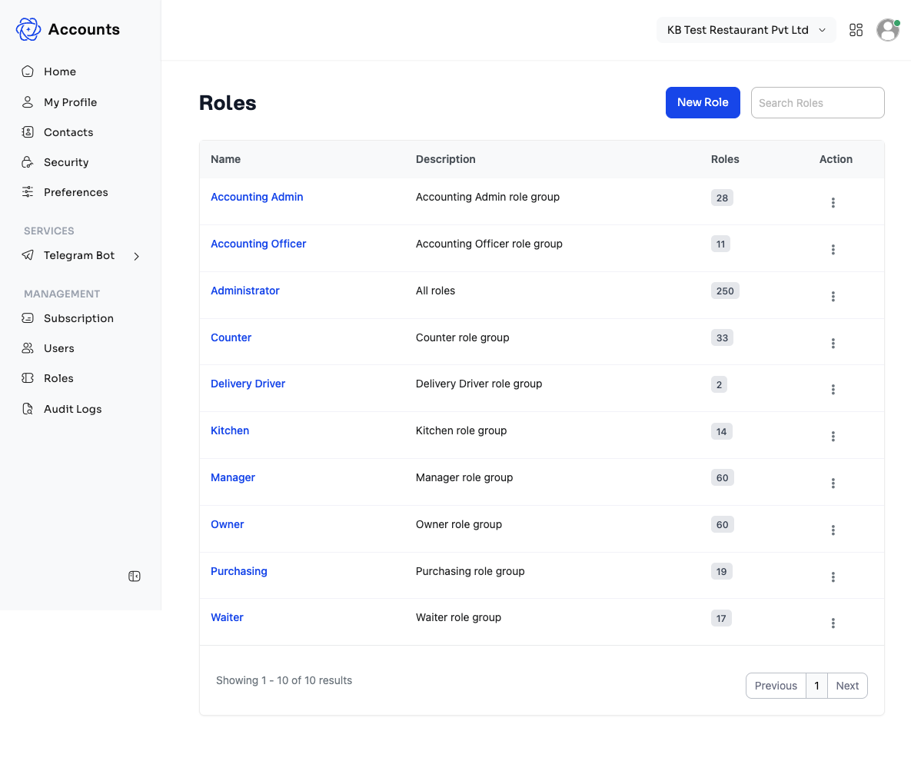Open the Administrator role link

tap(244, 291)
